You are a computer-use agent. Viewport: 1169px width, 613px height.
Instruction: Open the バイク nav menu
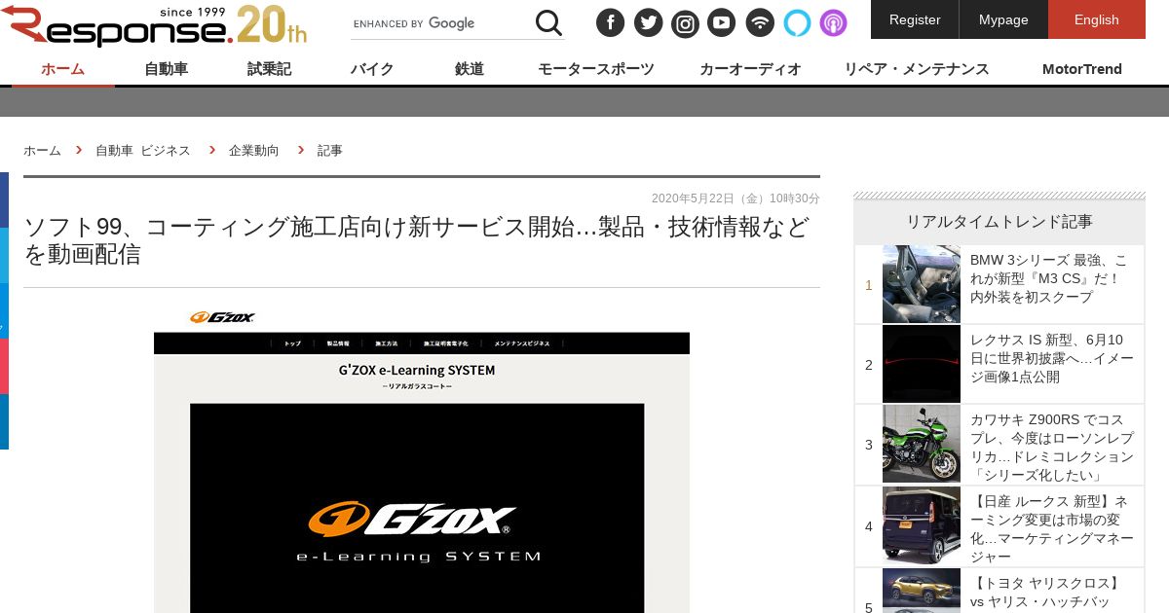[x=372, y=69]
